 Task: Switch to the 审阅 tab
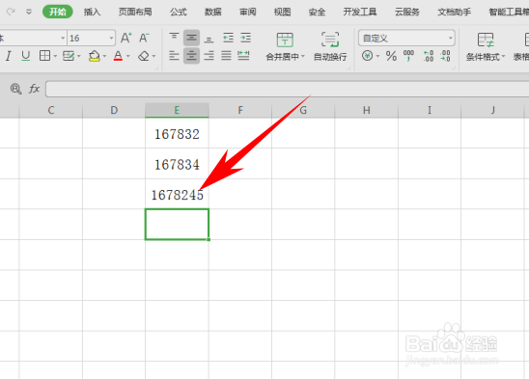click(248, 13)
